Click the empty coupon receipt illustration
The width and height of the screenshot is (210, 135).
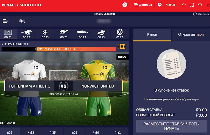pyautogui.click(x=171, y=64)
